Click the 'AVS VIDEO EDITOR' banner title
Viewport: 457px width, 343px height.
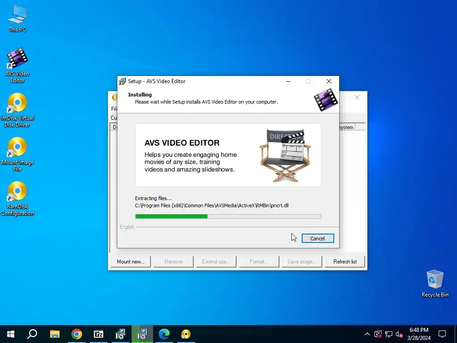pyautogui.click(x=182, y=143)
